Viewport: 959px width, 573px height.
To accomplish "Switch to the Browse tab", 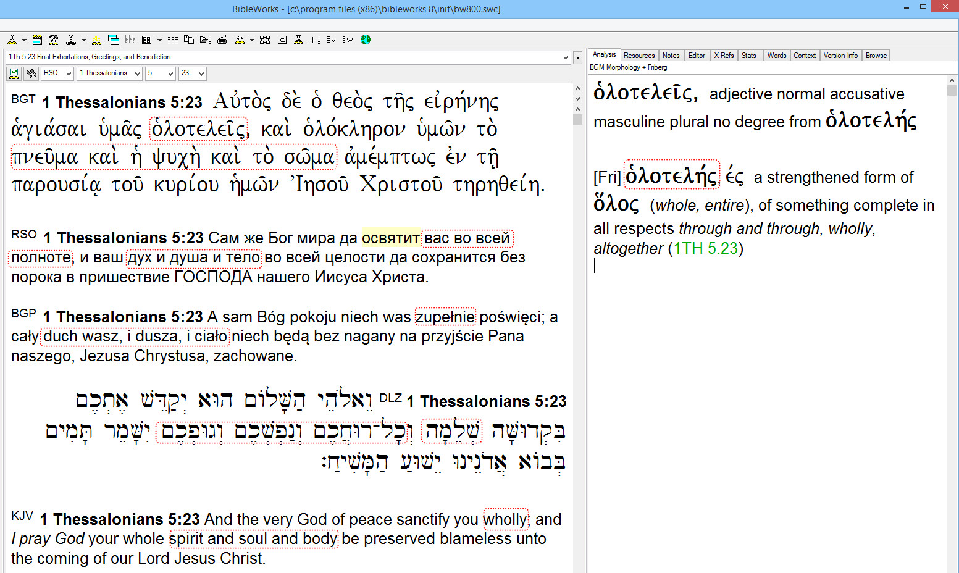I will point(876,56).
